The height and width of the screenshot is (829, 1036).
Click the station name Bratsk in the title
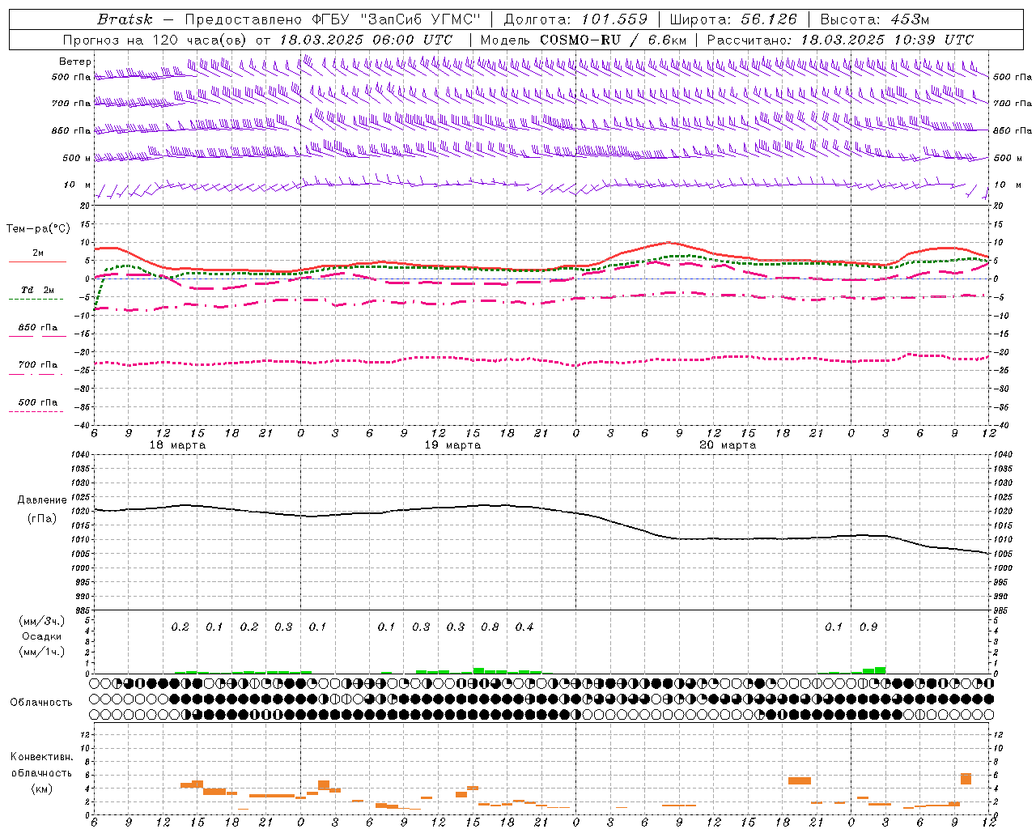click(125, 19)
